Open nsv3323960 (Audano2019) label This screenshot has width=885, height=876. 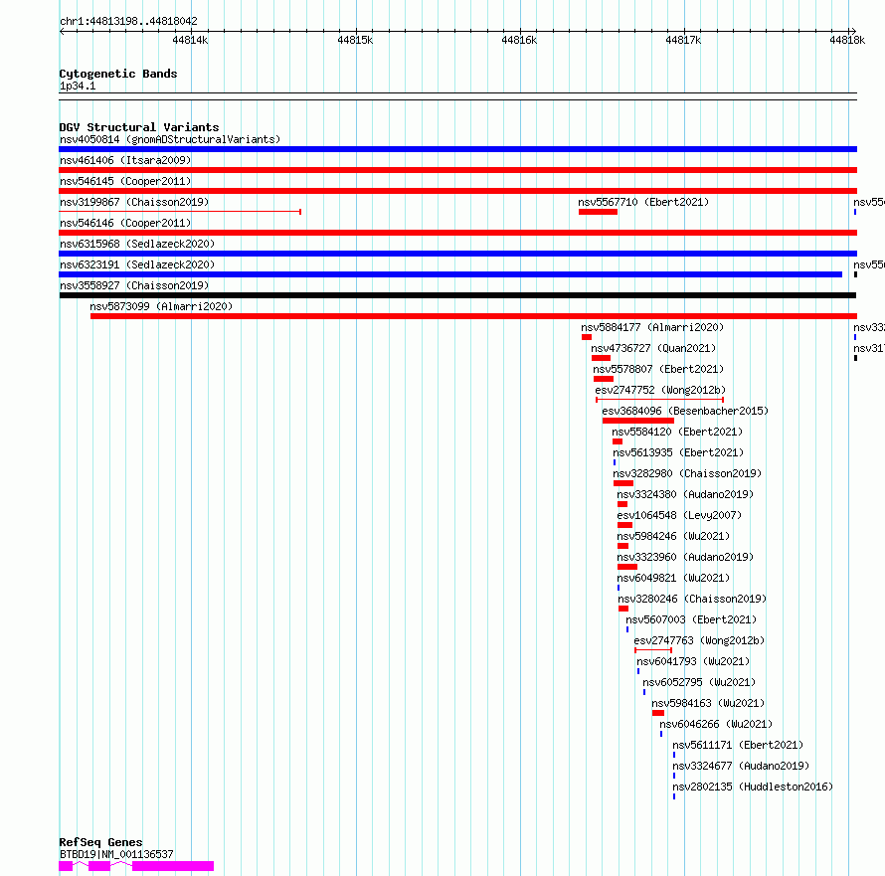click(x=685, y=557)
